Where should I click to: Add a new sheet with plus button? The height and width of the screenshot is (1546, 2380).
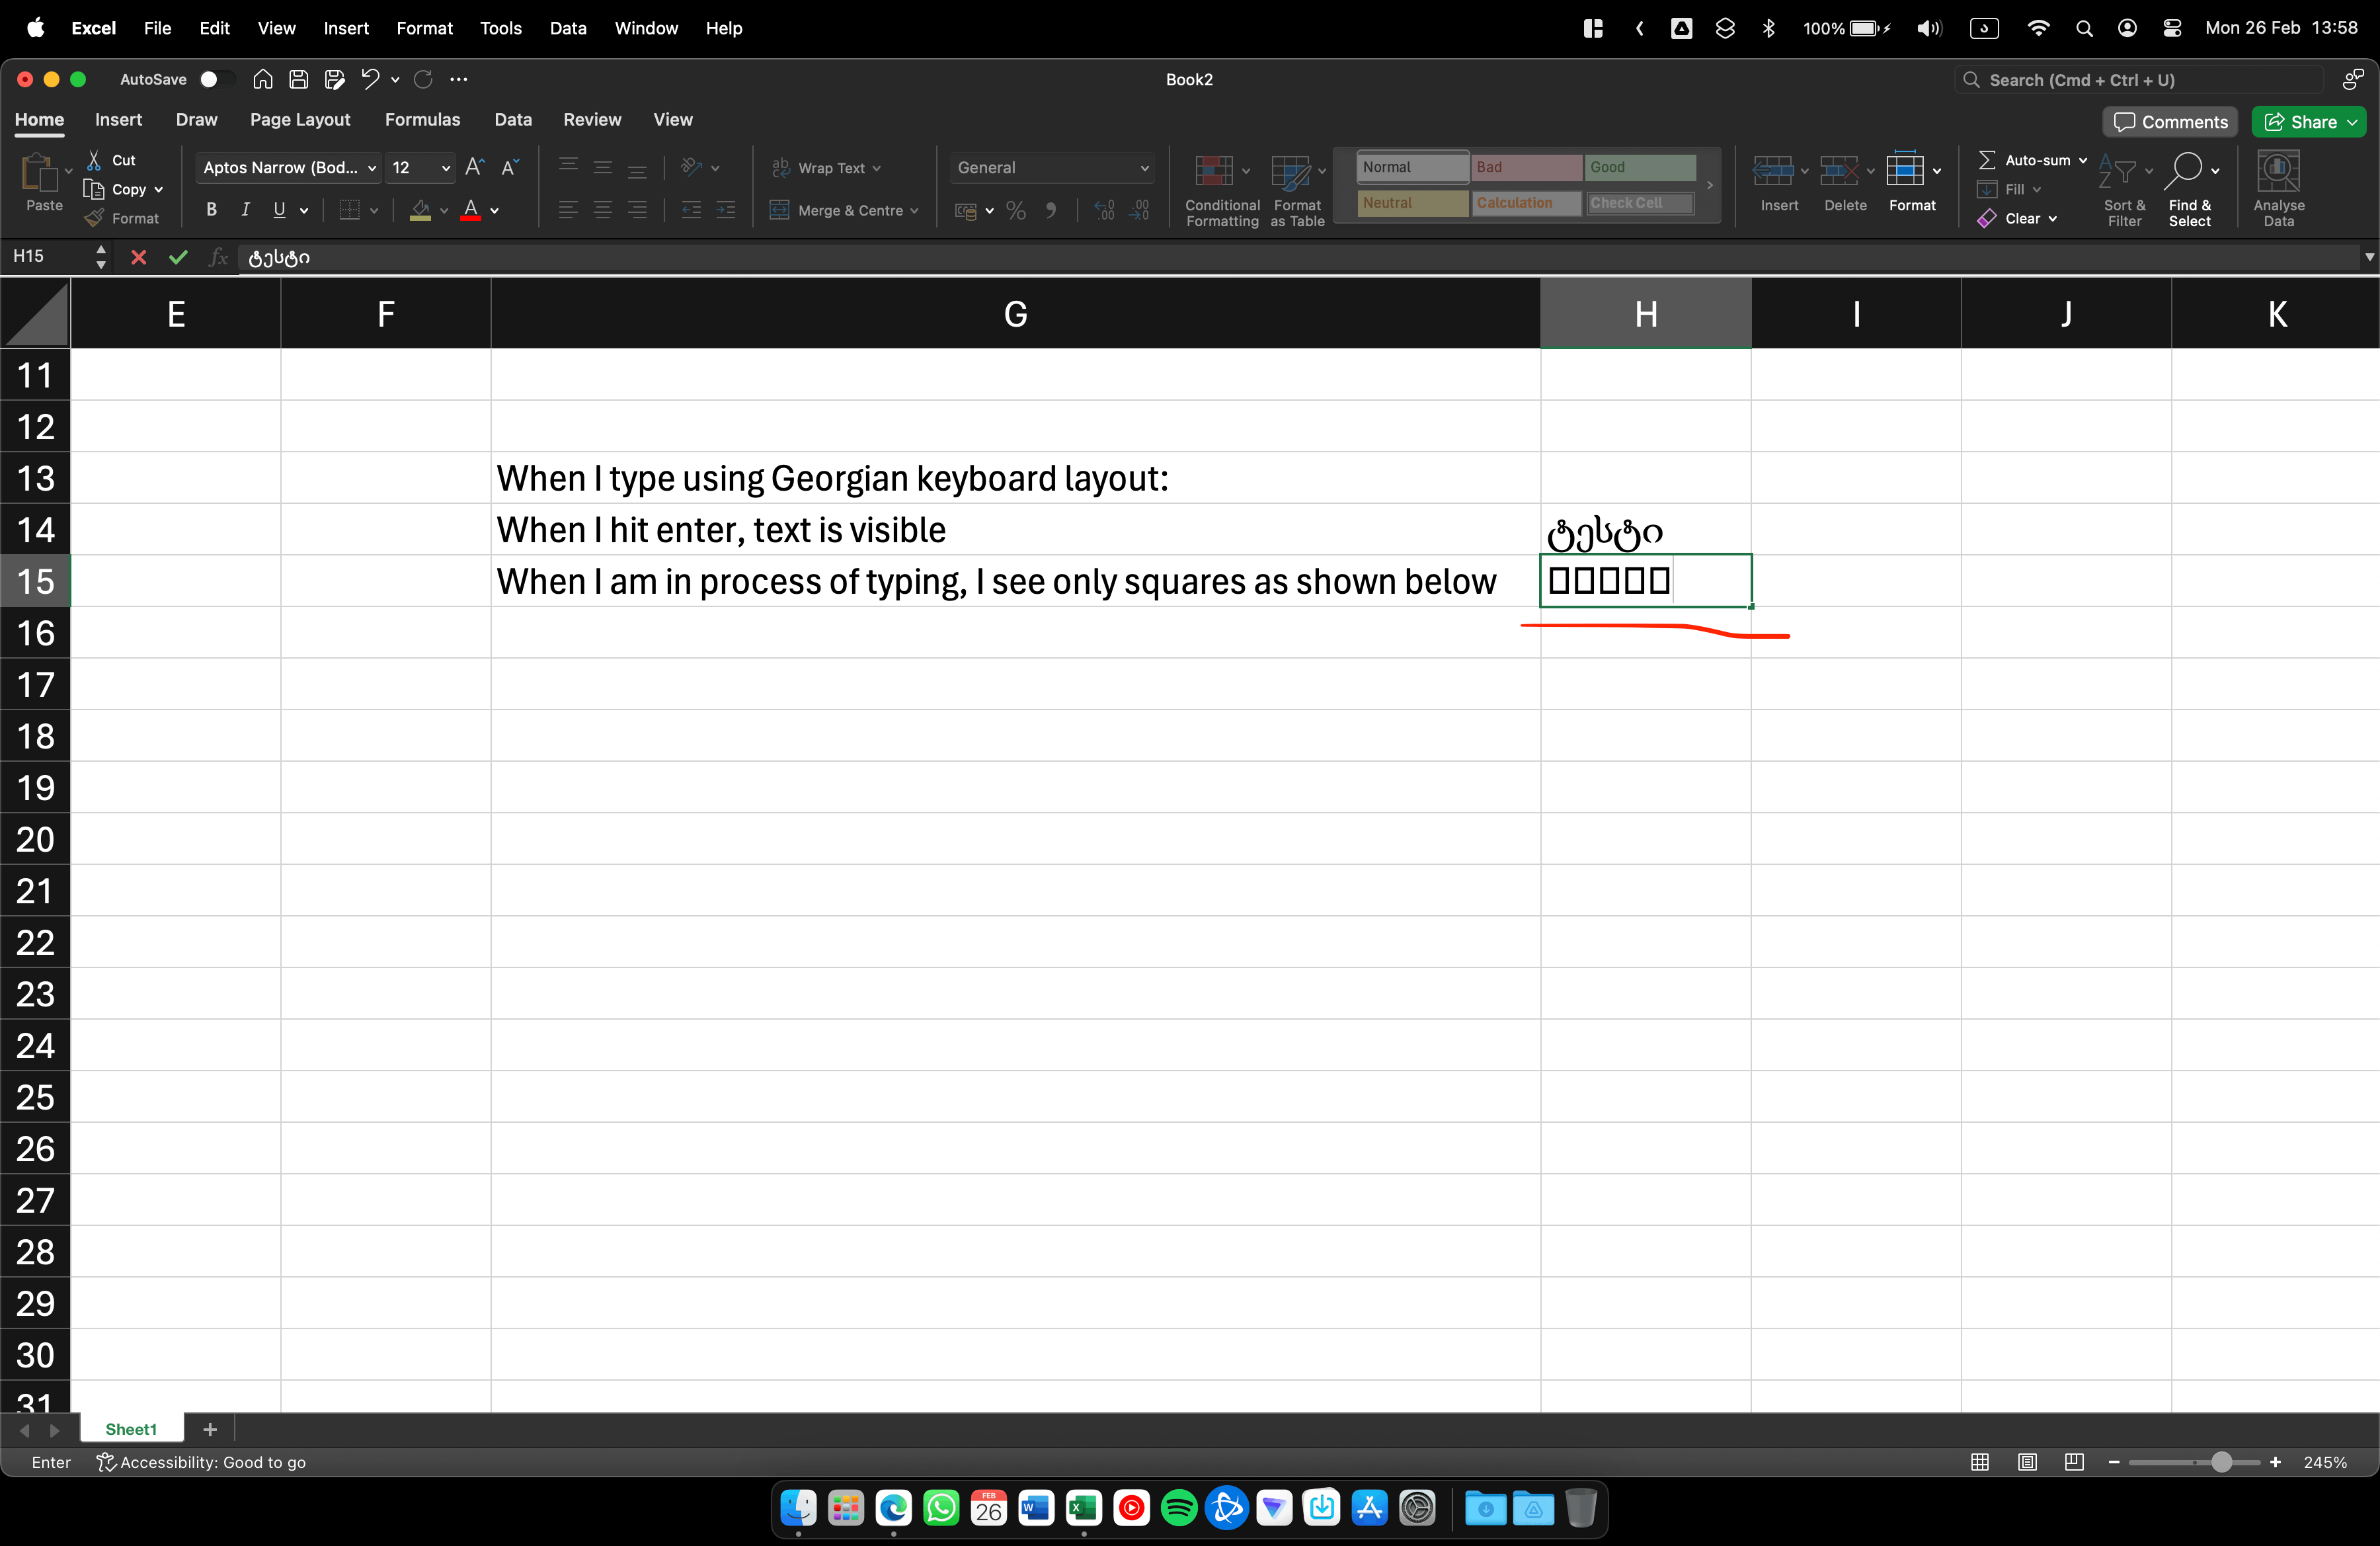pyautogui.click(x=210, y=1429)
